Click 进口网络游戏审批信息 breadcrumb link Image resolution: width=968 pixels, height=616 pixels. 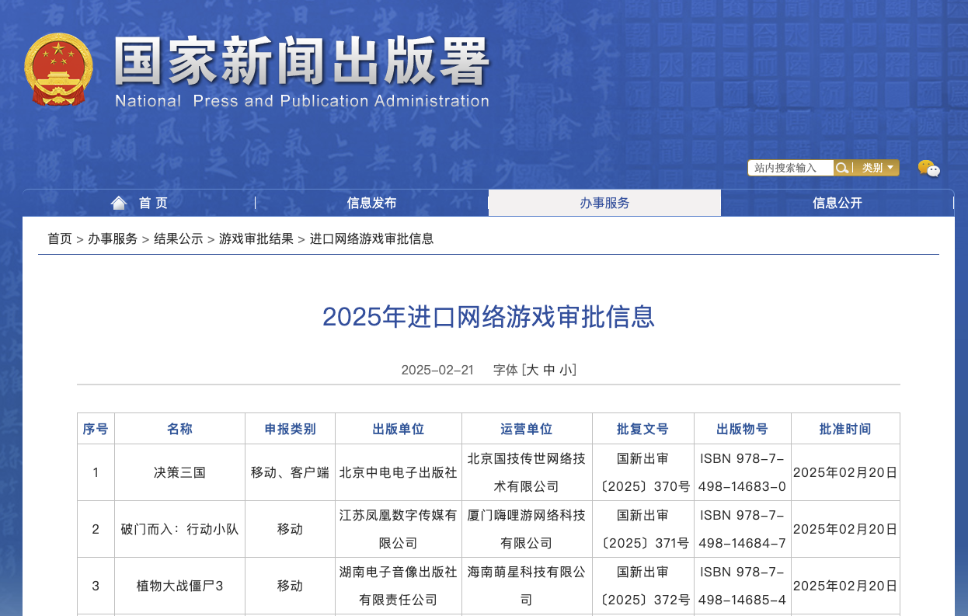(371, 238)
